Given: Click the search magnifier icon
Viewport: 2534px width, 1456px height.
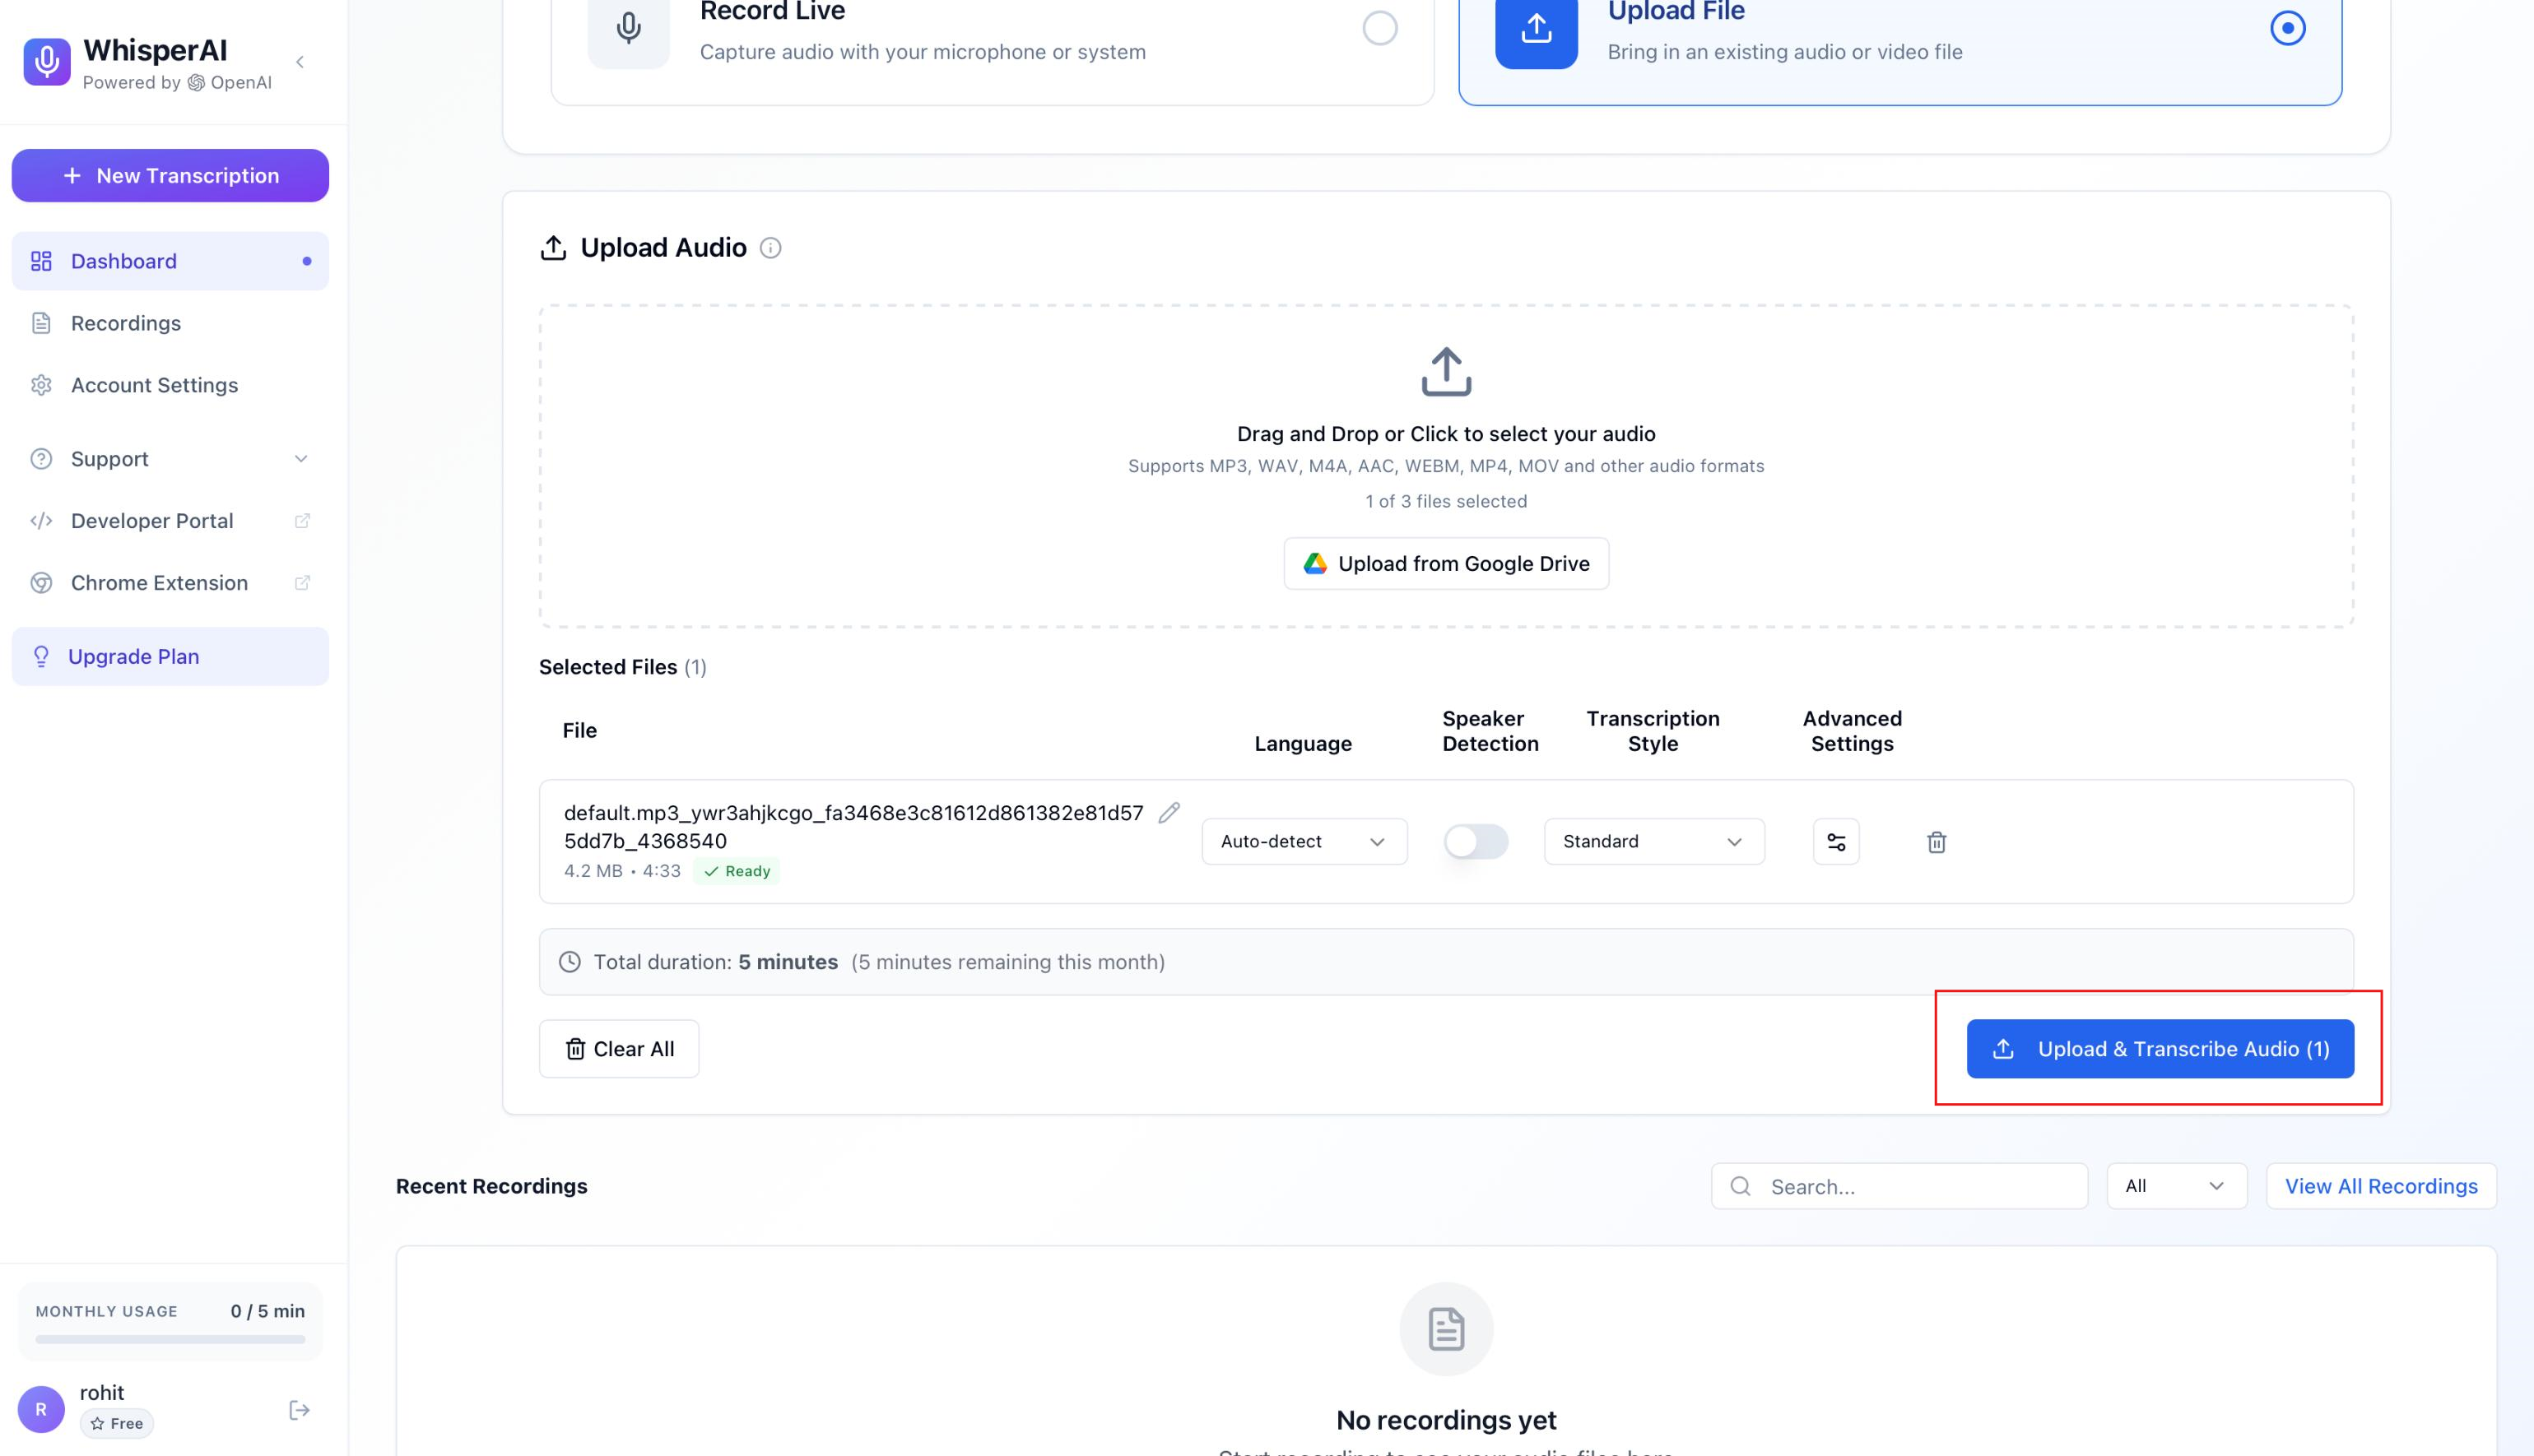Looking at the screenshot, I should point(1741,1186).
